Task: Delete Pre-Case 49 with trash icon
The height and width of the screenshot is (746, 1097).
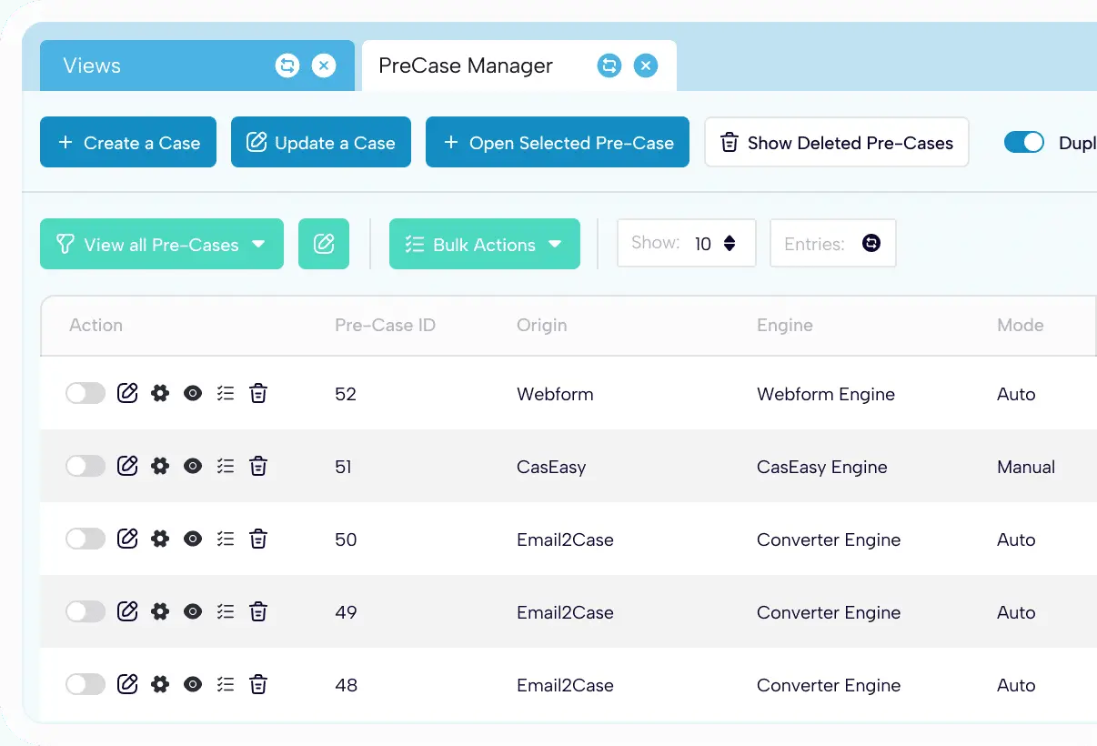Action: 258,611
